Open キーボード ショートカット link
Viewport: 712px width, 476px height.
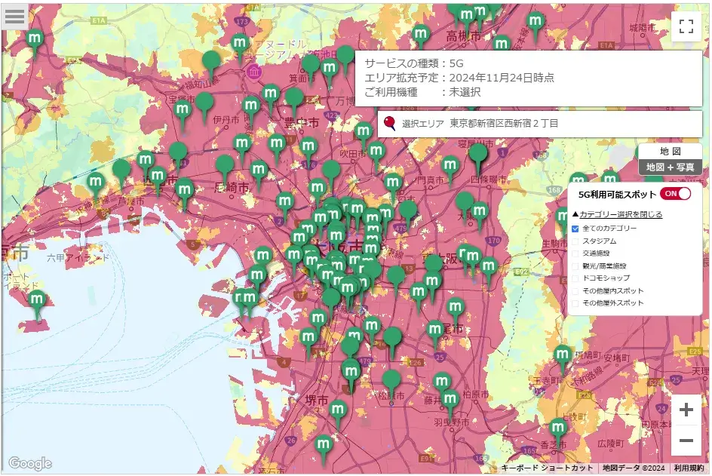point(547,468)
